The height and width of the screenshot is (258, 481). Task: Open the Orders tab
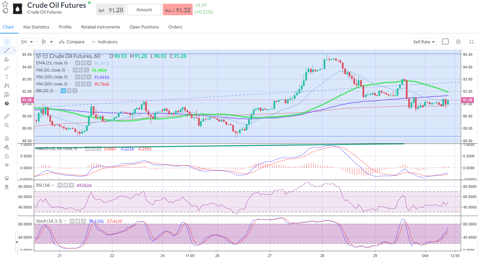[175, 27]
